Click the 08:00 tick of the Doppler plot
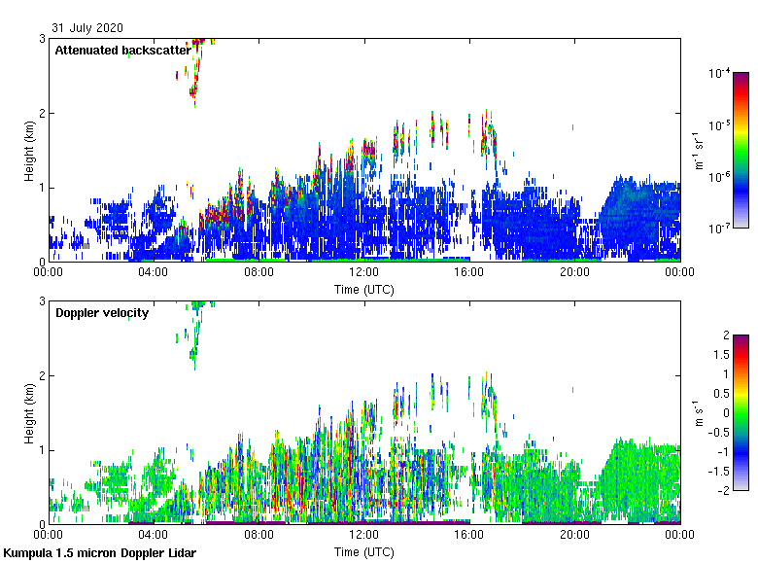The height and width of the screenshot is (564, 758). 258,535
